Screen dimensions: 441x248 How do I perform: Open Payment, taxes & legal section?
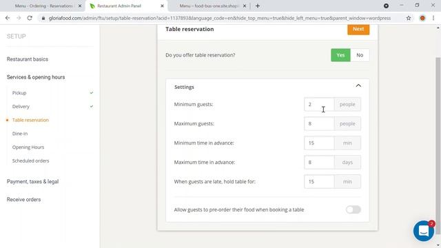(32, 182)
